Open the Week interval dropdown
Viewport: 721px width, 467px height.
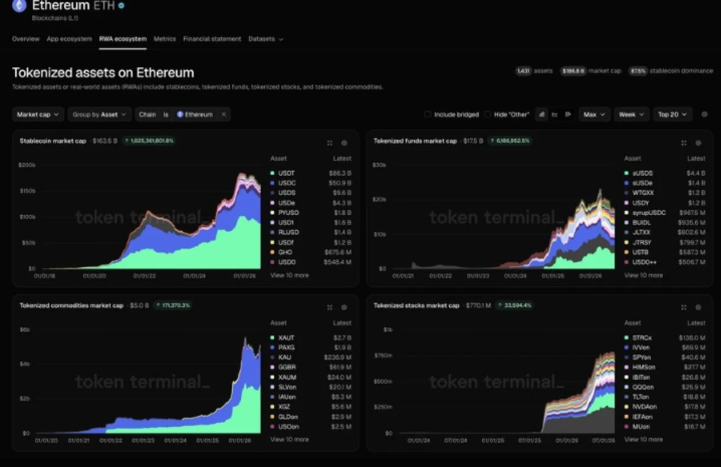(631, 115)
